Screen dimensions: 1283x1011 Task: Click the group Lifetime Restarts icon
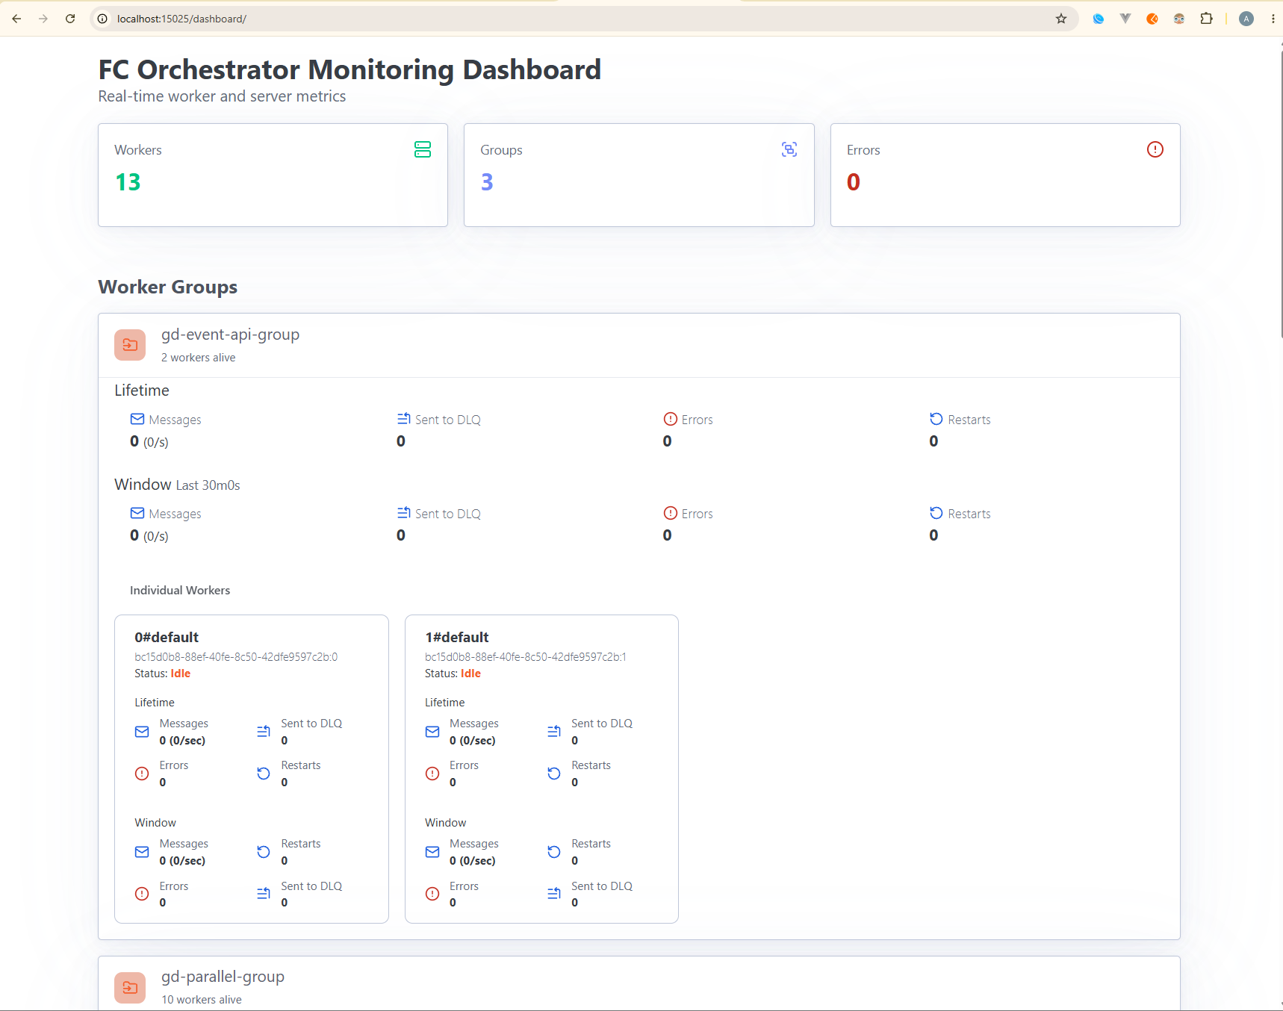[936, 419]
